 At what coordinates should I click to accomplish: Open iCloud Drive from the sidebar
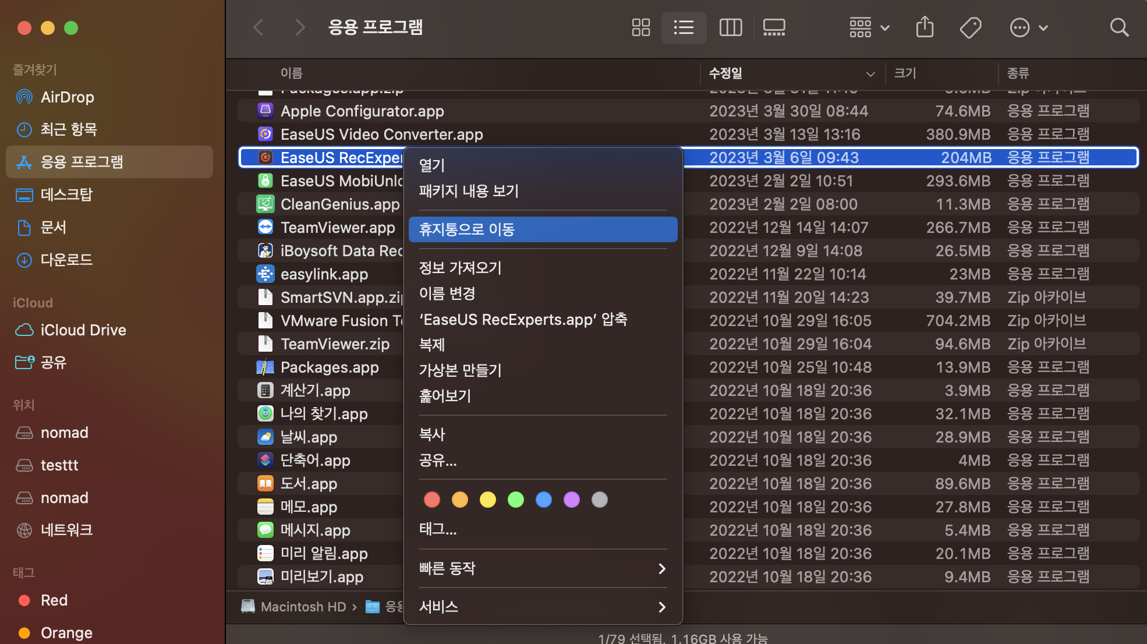83,330
